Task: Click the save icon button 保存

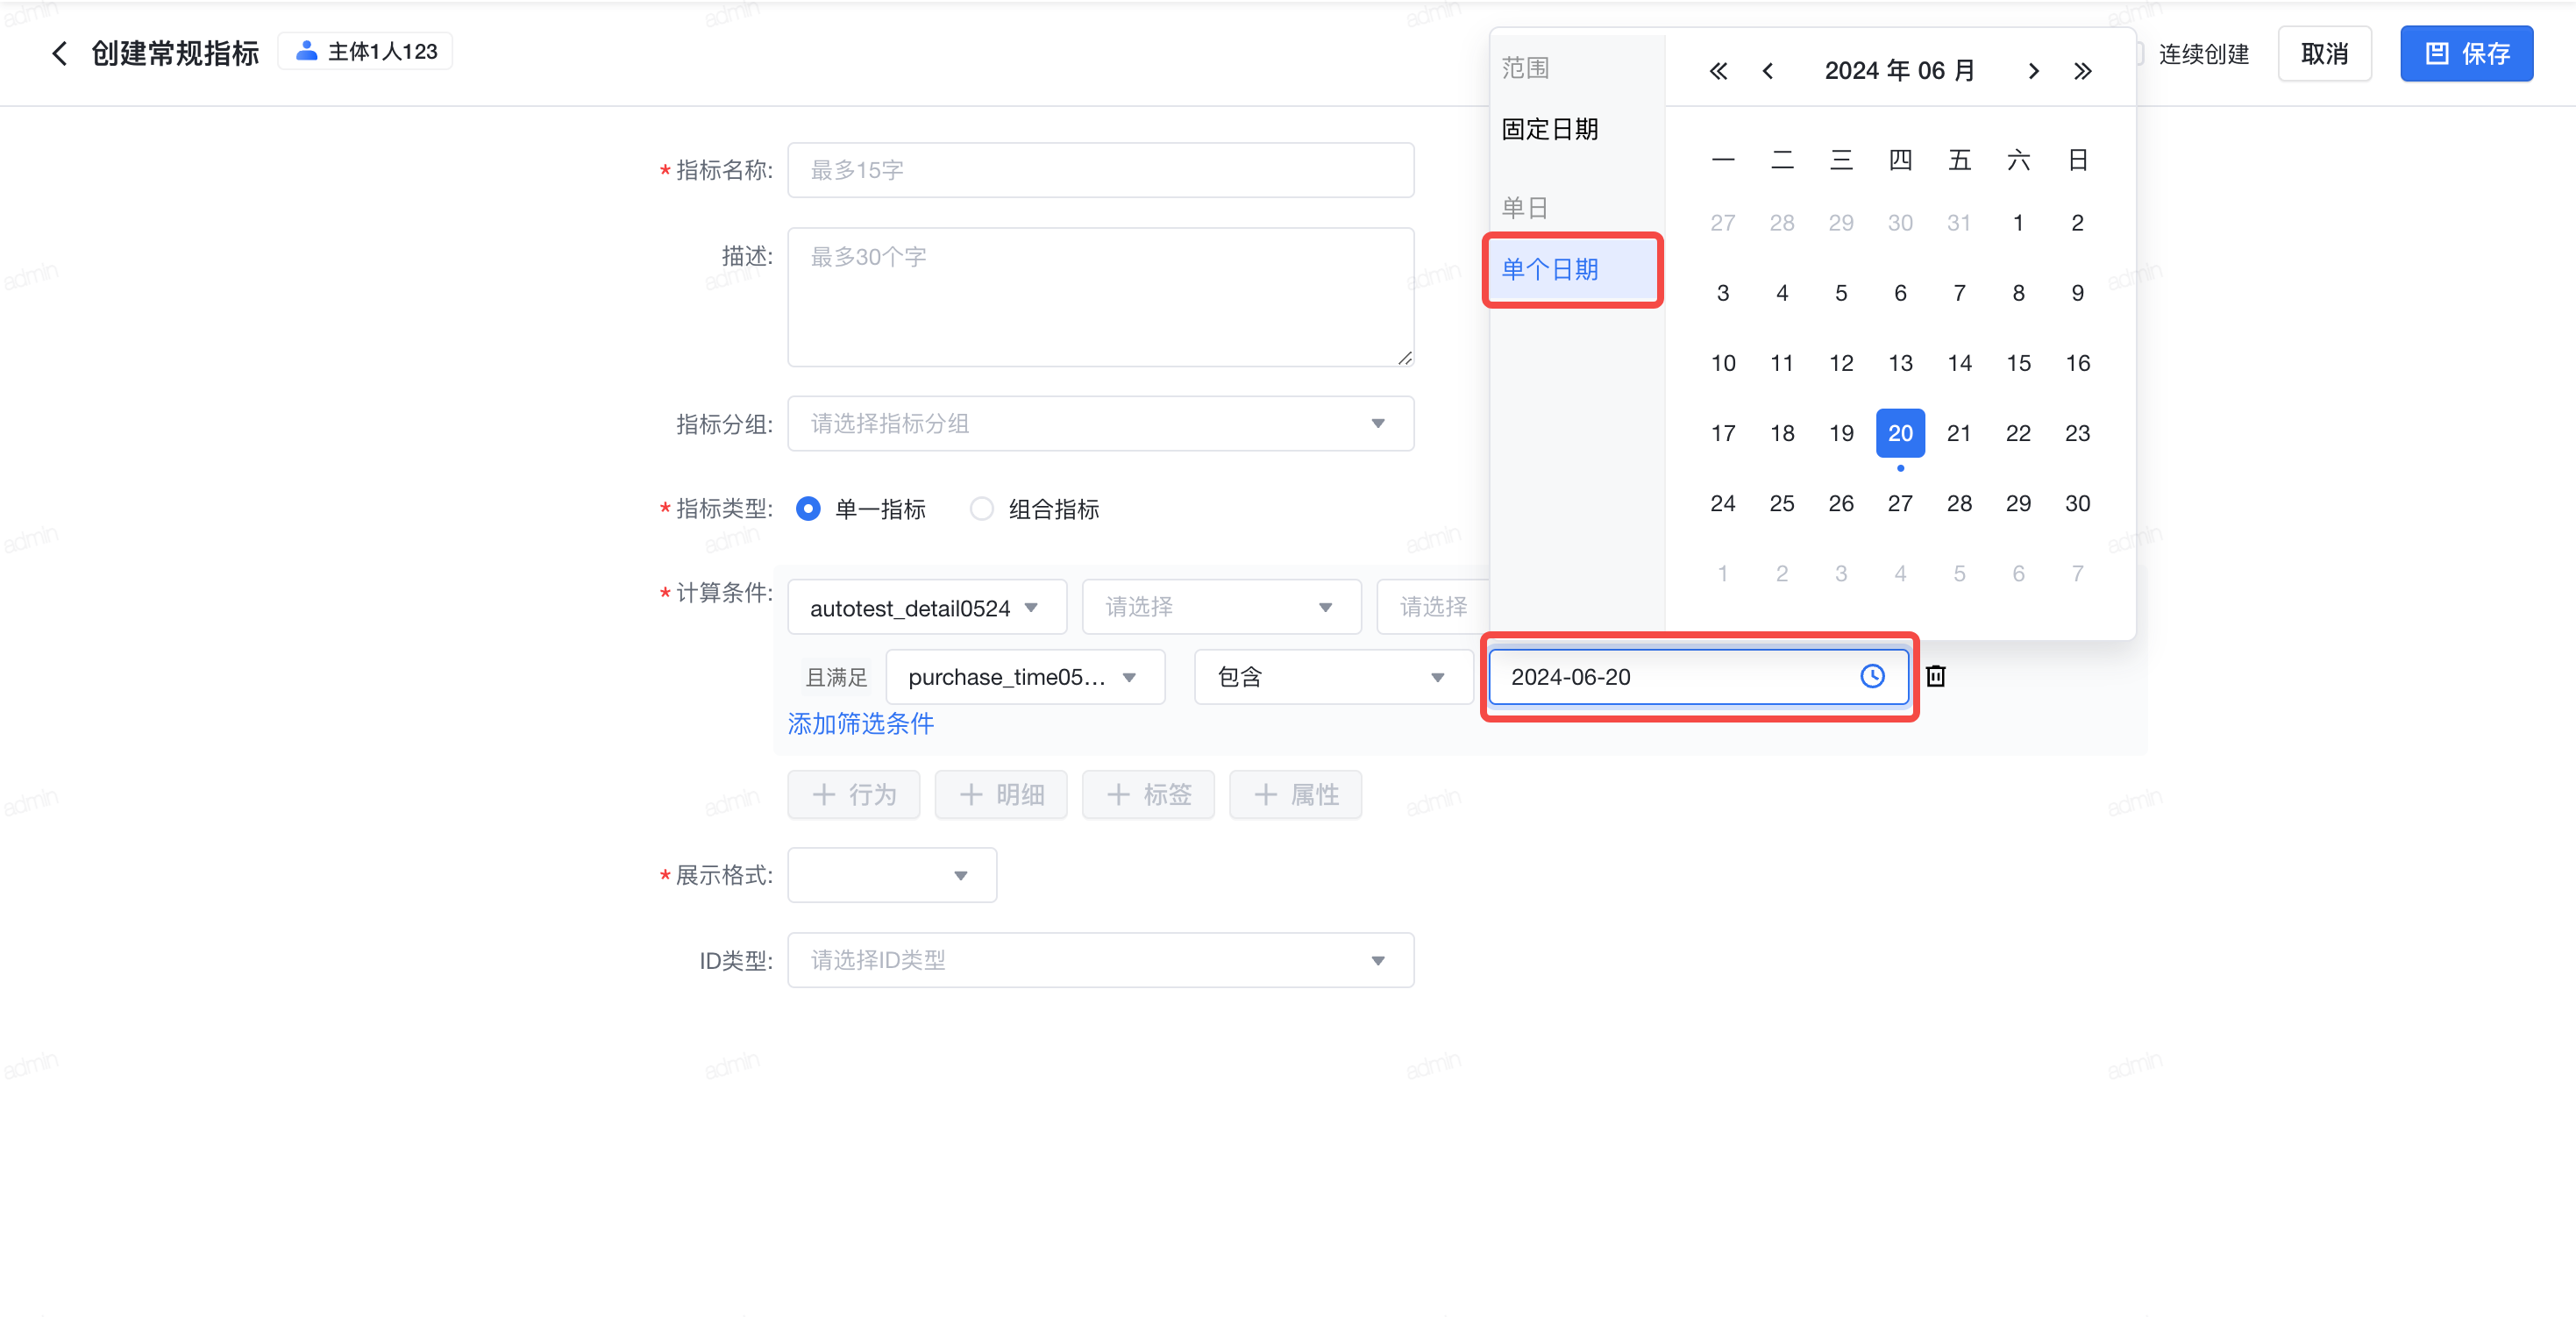Action: 2466,54
